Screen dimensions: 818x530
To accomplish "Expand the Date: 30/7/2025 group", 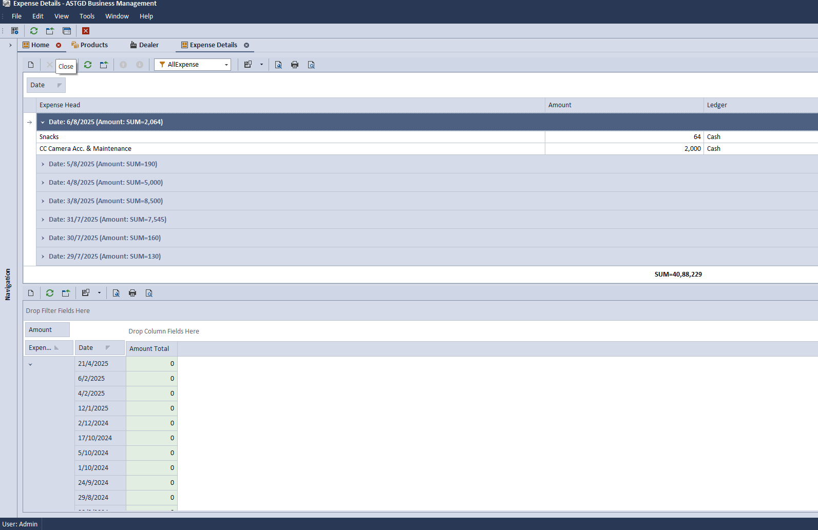I will click(x=43, y=238).
